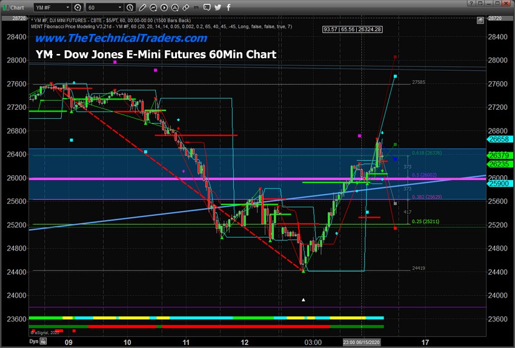The image size is (515, 348).
Task: Click the Chart window title menu
Action: [x=13, y=7]
